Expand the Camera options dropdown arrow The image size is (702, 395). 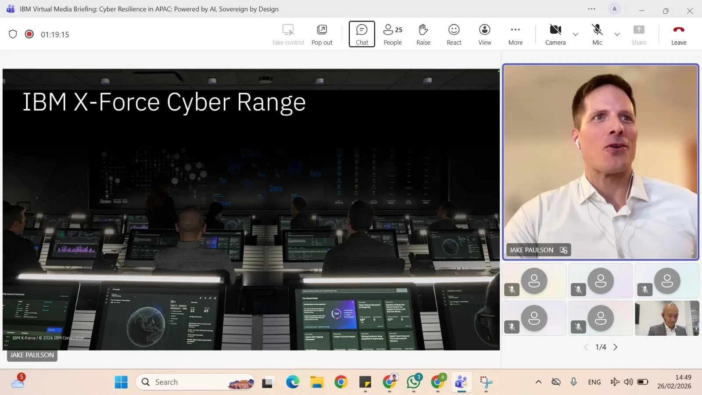pyautogui.click(x=575, y=34)
